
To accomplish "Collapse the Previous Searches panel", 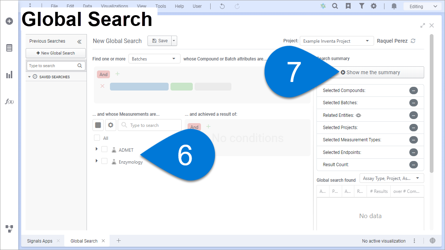I will (x=79, y=42).
